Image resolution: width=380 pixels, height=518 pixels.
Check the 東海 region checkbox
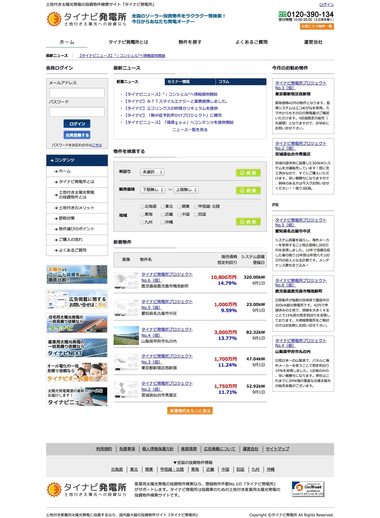coord(142,215)
